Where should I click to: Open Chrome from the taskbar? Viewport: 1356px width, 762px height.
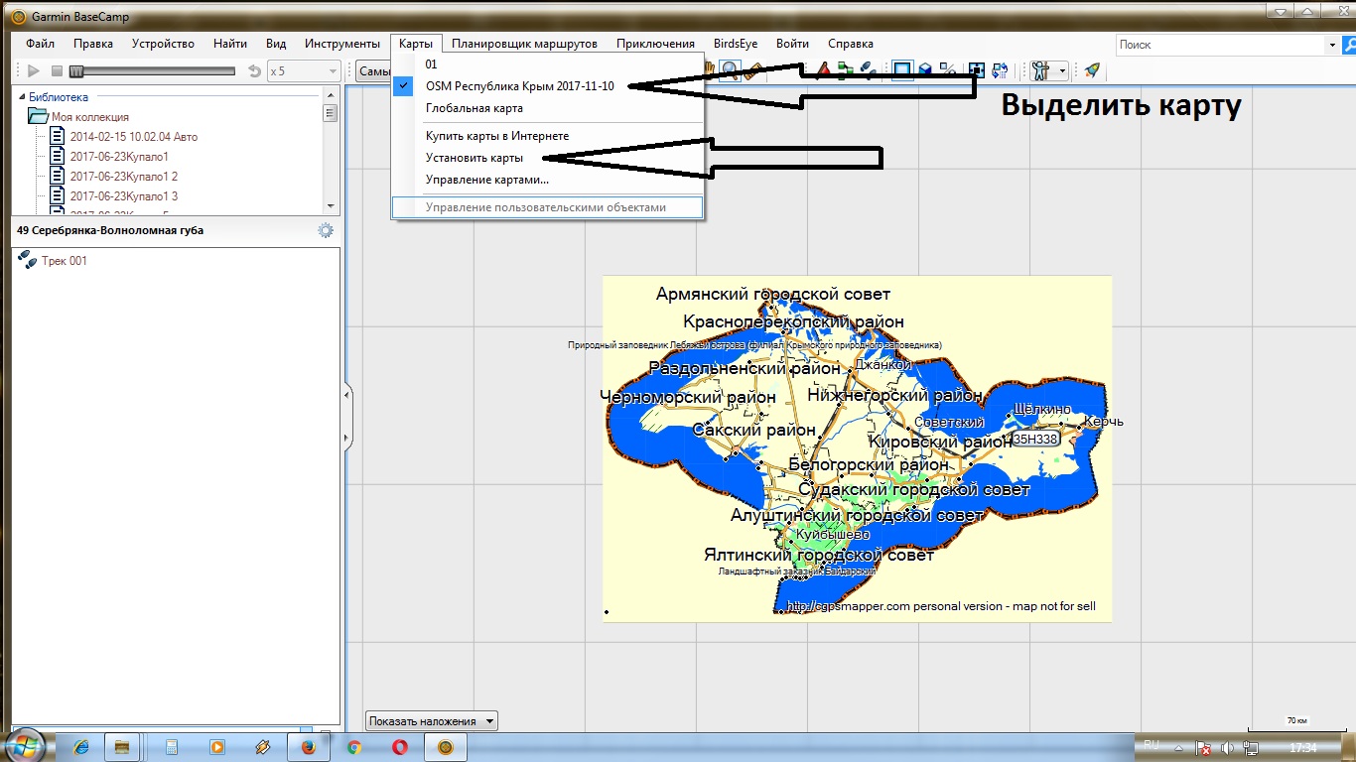[353, 746]
